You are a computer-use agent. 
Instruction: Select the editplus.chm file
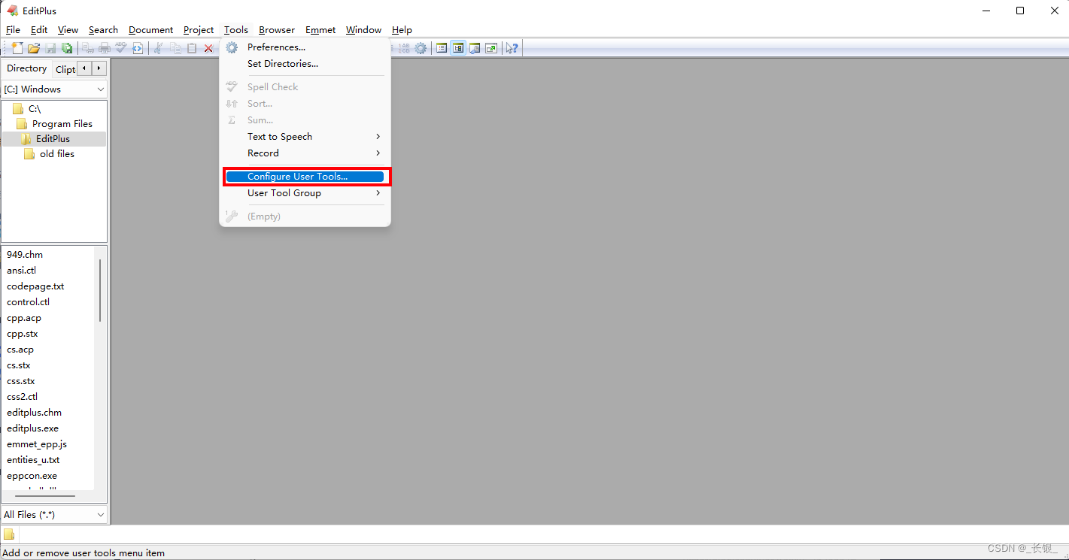click(34, 412)
